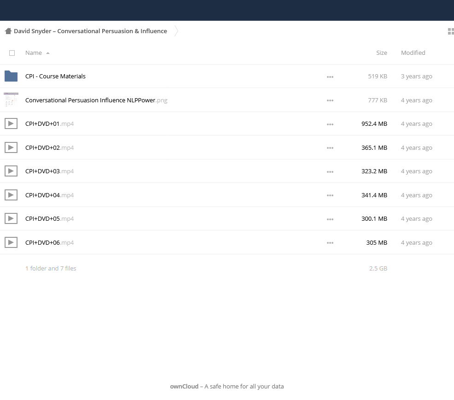This screenshot has width=454, height=400.
Task: Click the 323.2 MB size value
Action: [x=374, y=171]
